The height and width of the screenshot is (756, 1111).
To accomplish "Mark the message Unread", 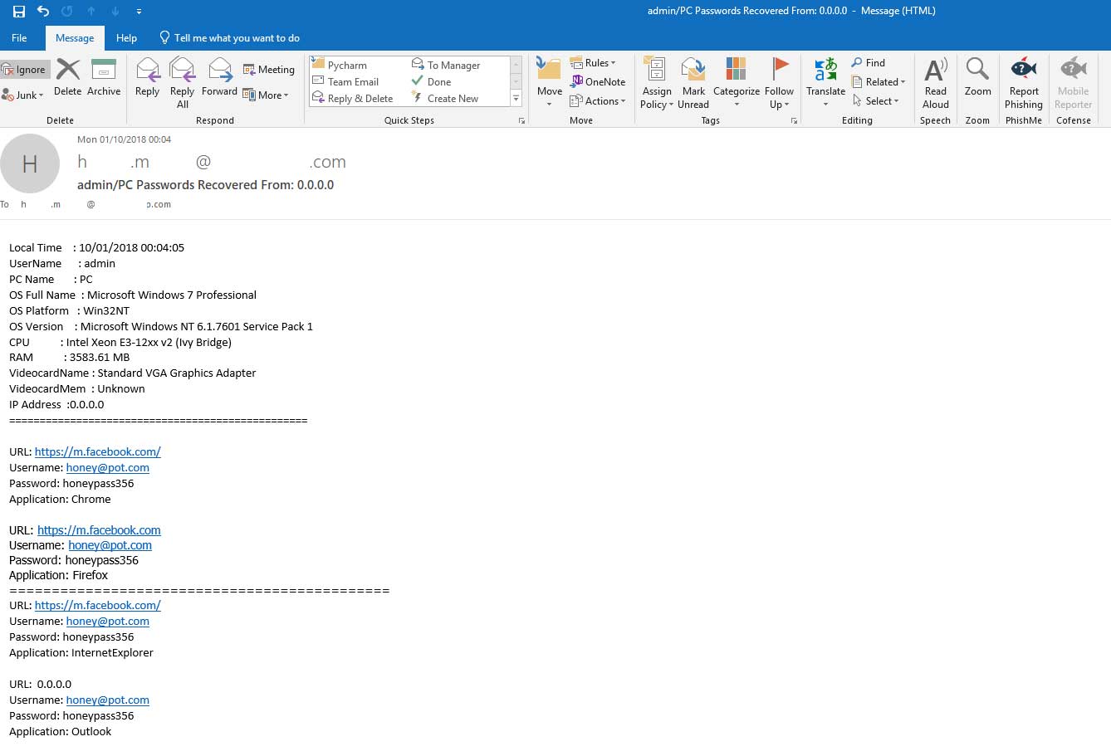I will [693, 83].
